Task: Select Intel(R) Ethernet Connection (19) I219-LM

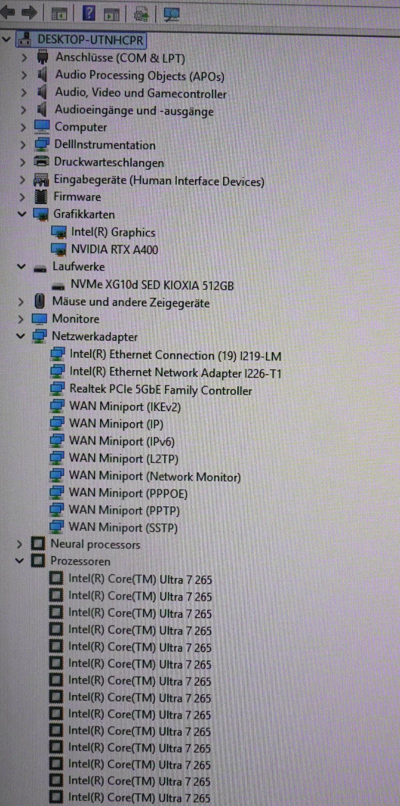Action: click(x=175, y=355)
